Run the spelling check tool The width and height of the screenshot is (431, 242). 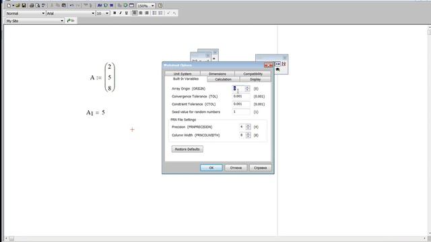pos(43,5)
